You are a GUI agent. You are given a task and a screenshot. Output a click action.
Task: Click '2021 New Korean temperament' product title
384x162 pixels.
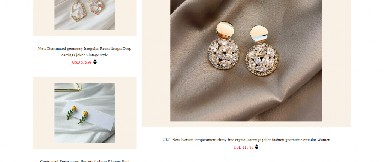click(246, 140)
